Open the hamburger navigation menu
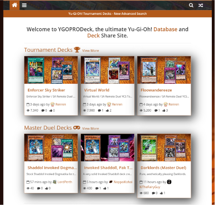Viewport: 215px width, 205px height. click(24, 5)
